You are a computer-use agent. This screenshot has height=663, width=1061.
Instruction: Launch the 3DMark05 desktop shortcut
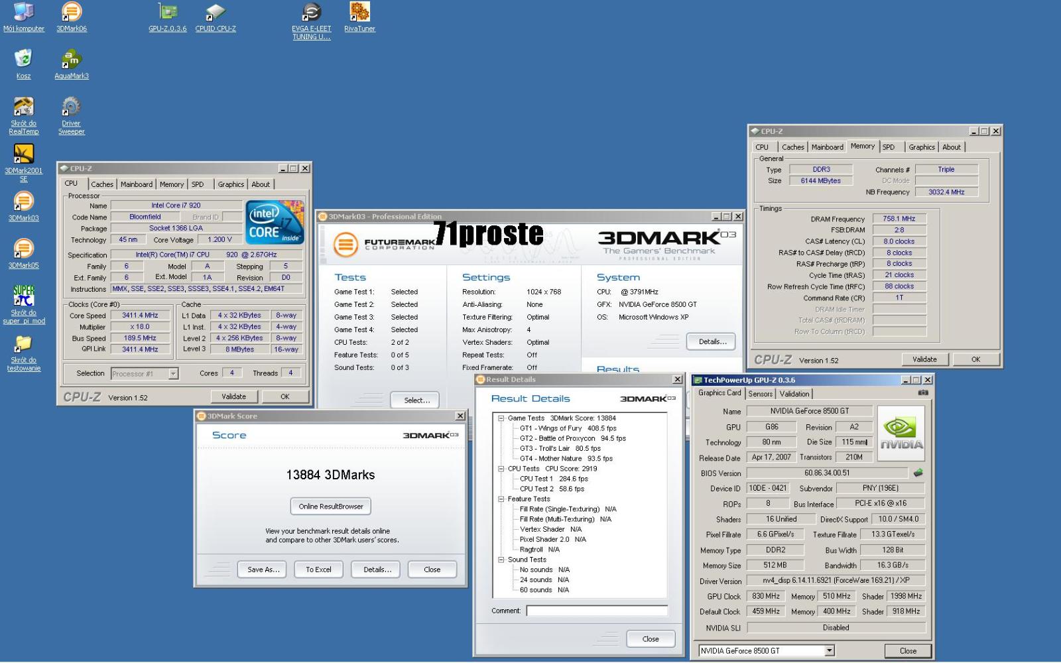23,254
